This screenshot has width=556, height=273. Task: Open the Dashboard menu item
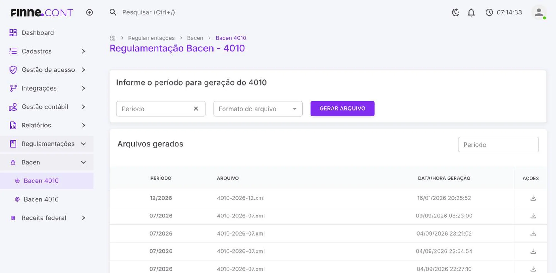(x=47, y=33)
